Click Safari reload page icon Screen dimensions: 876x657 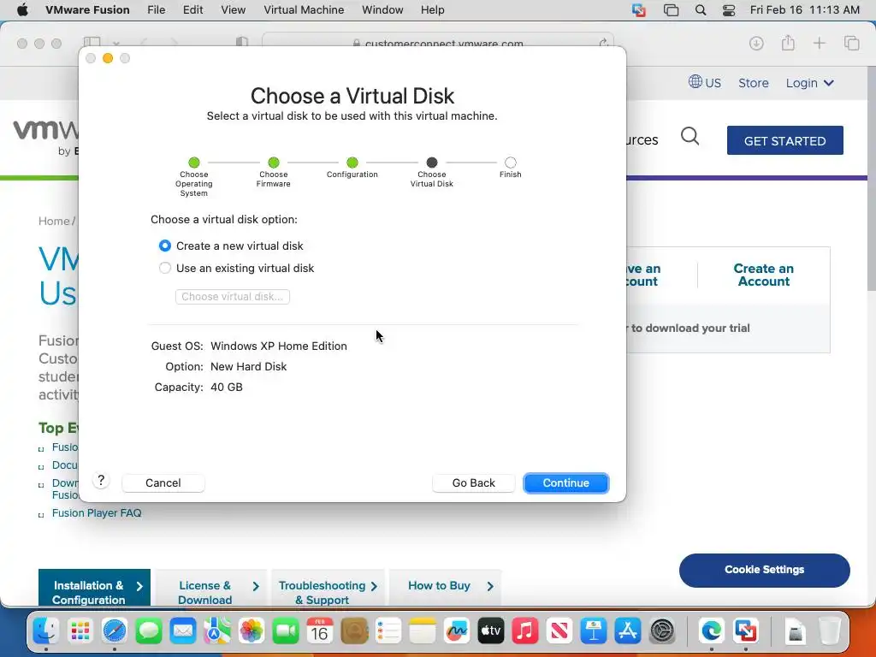[603, 43]
